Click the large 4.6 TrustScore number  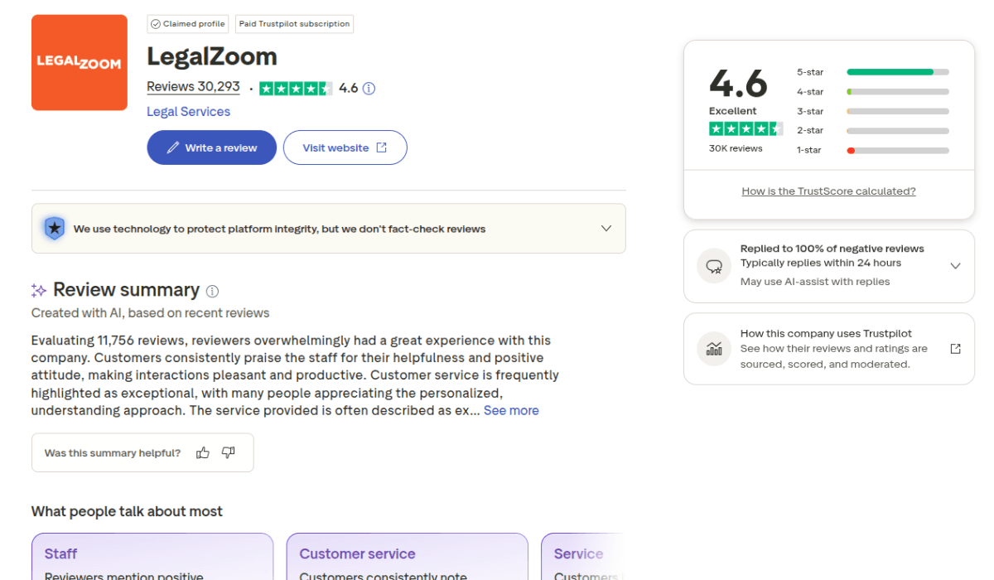pos(738,83)
